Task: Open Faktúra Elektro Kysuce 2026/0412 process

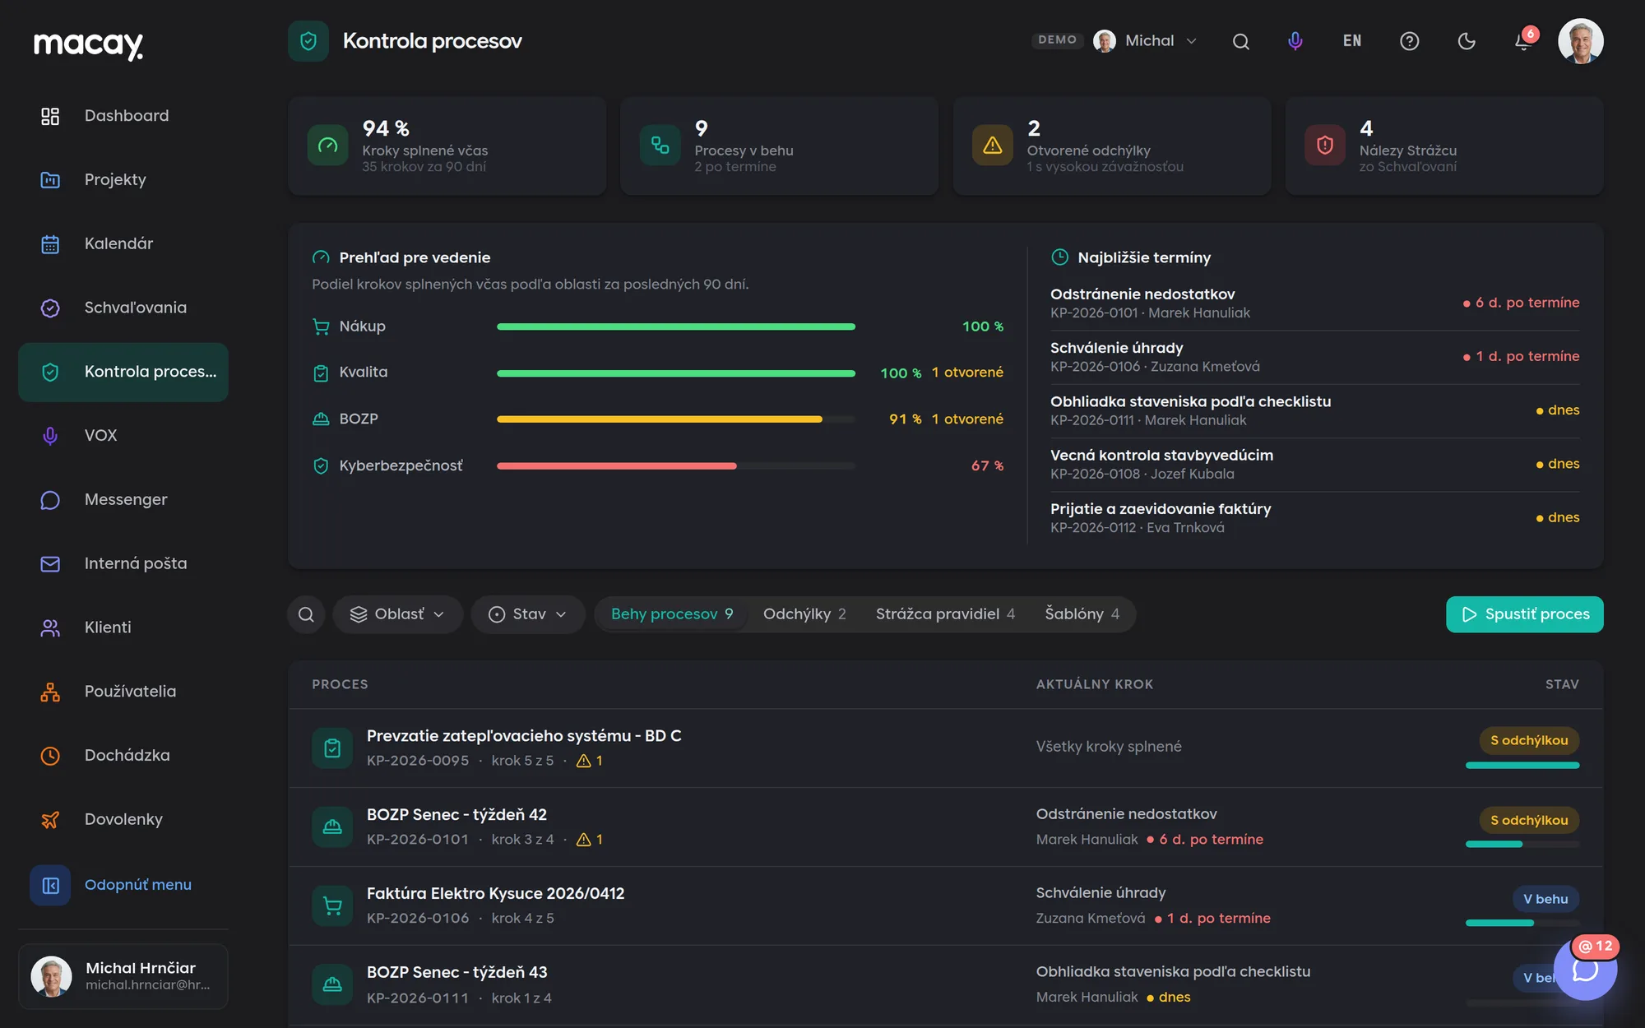Action: 946,906
